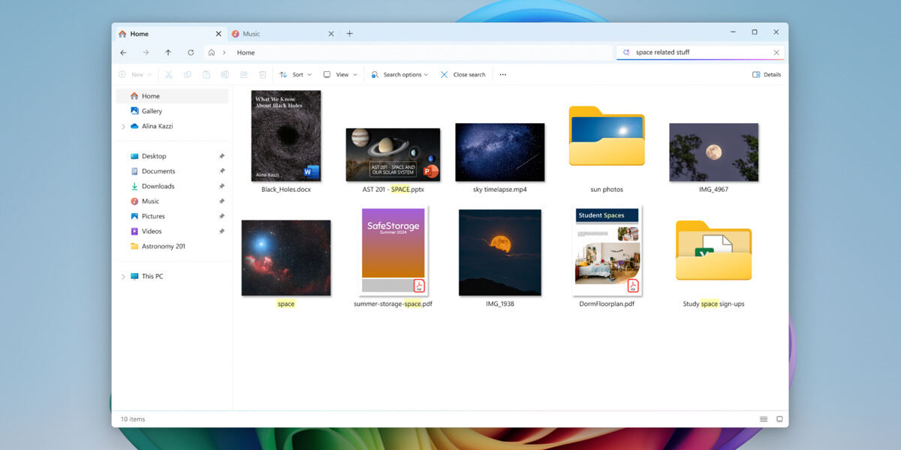The width and height of the screenshot is (901, 450).
Task: Toggle the Details pane button
Action: 767,74
